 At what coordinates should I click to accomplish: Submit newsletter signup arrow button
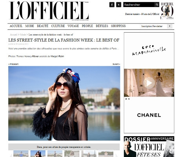tap(170, 26)
